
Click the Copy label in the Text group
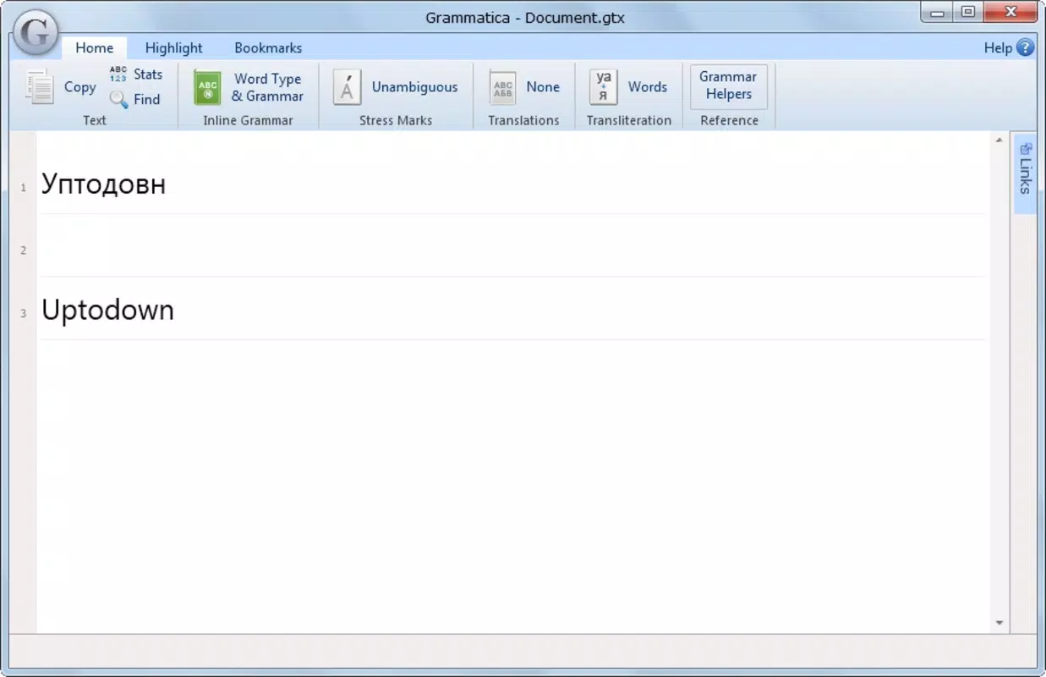(80, 86)
